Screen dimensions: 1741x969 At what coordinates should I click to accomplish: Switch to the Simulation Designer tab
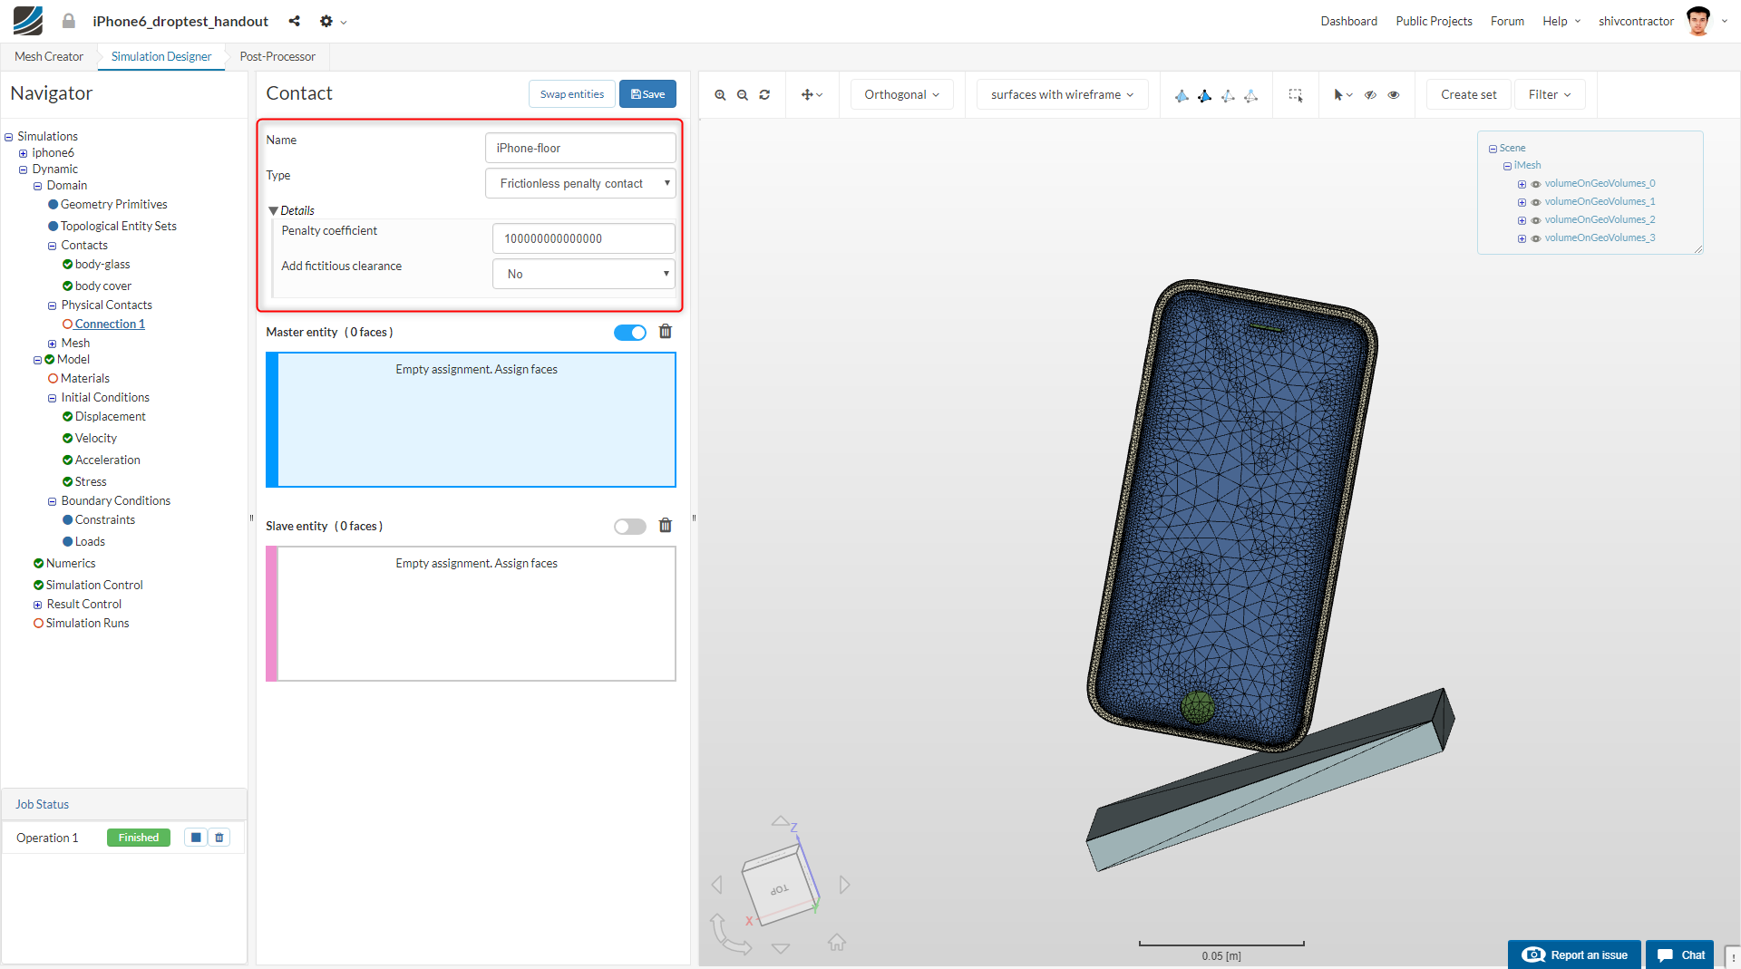click(x=161, y=56)
